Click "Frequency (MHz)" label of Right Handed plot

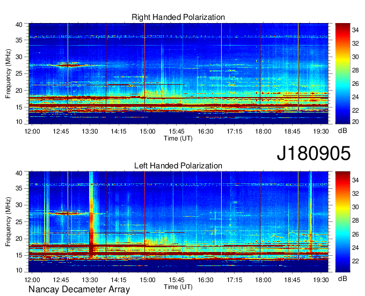pyautogui.click(x=8, y=73)
